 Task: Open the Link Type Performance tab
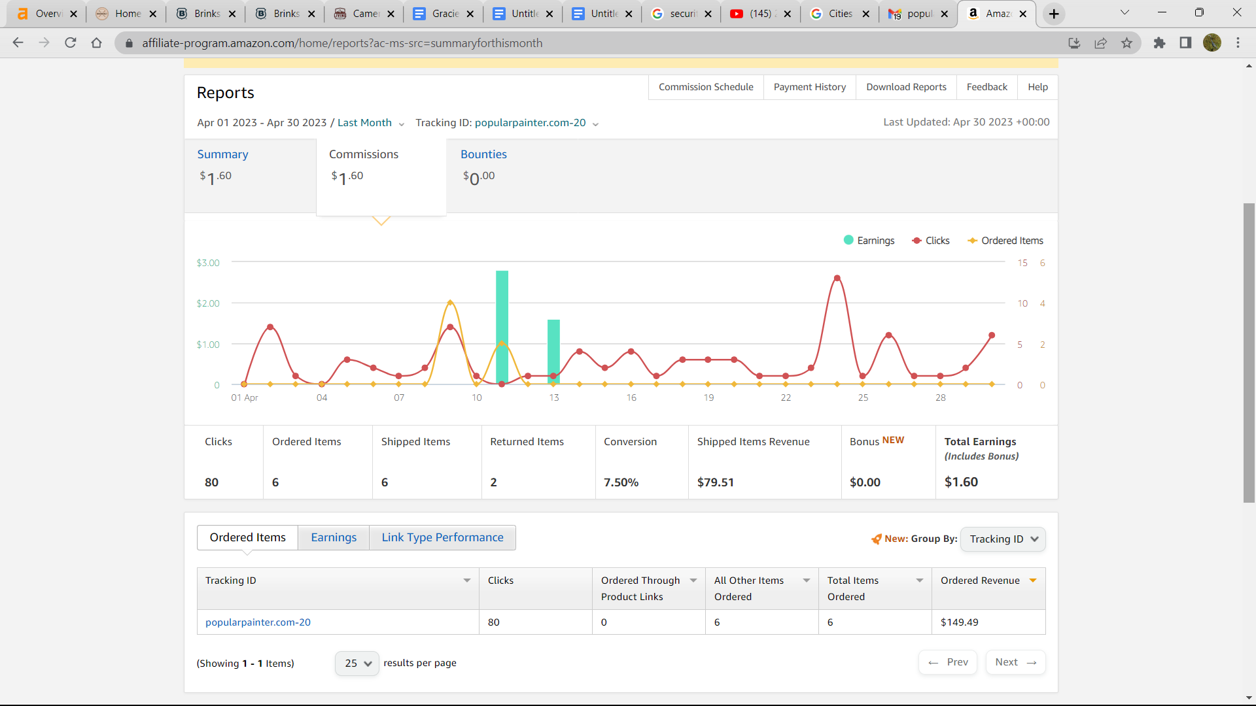point(442,537)
